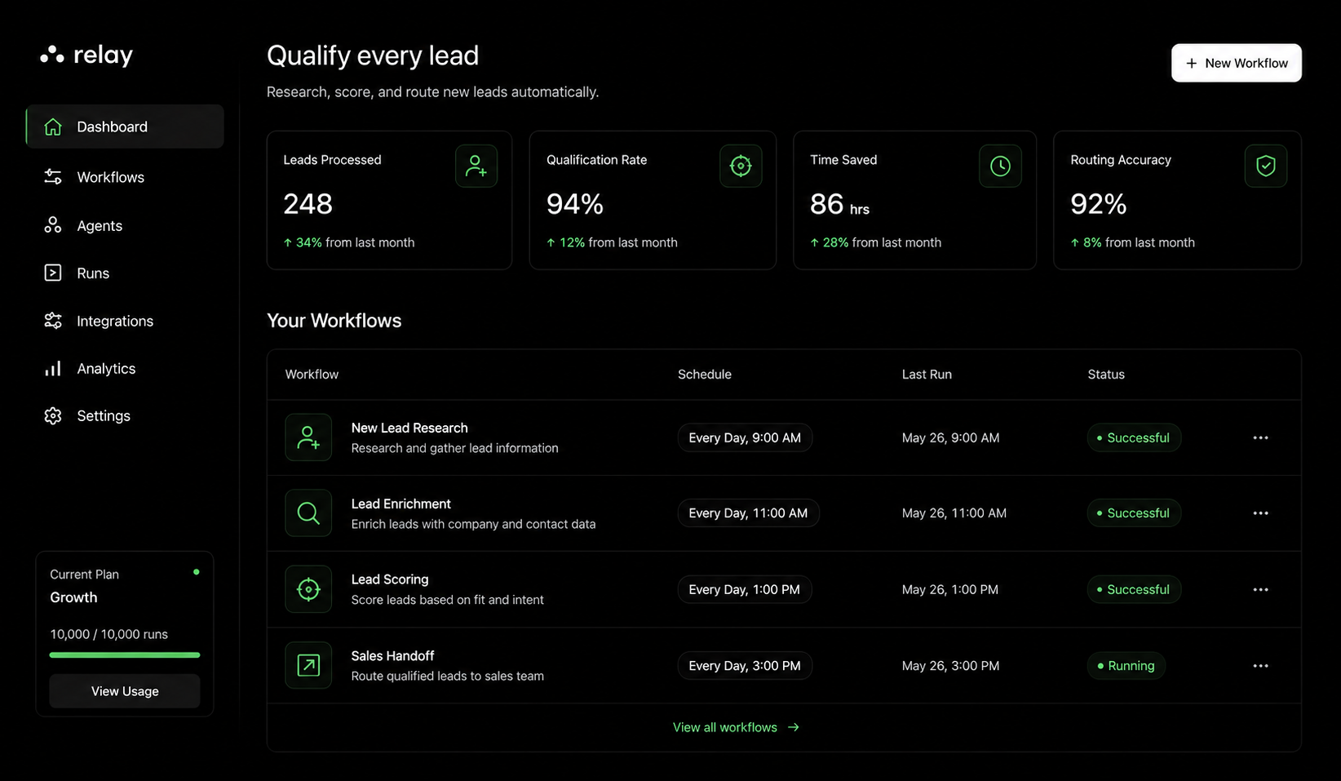Click Every Day, 11:00 AM schedule pill
This screenshot has height=781, width=1341.
click(748, 513)
